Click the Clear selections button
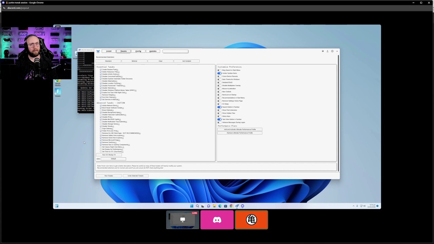Screen dimensions: 434x244 [160, 61]
